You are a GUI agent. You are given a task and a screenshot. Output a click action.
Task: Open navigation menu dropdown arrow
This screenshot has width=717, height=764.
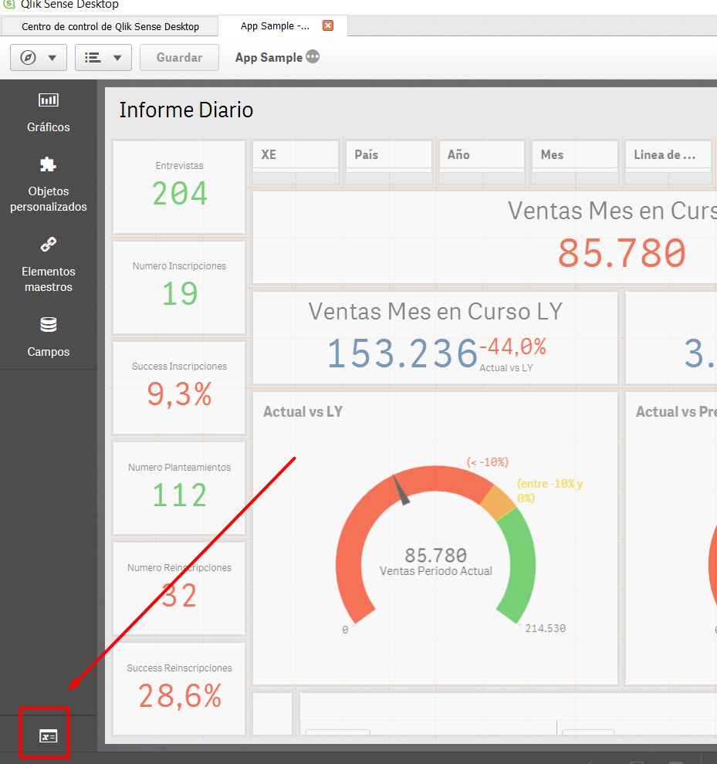click(52, 58)
